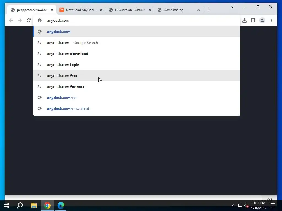Expand the tab search chevron
The height and width of the screenshot is (211, 282).
tap(232, 7)
